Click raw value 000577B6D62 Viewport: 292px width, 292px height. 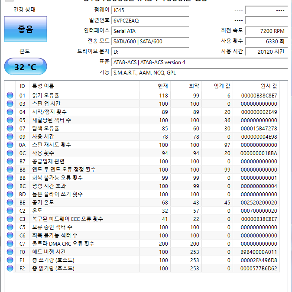[259, 268]
